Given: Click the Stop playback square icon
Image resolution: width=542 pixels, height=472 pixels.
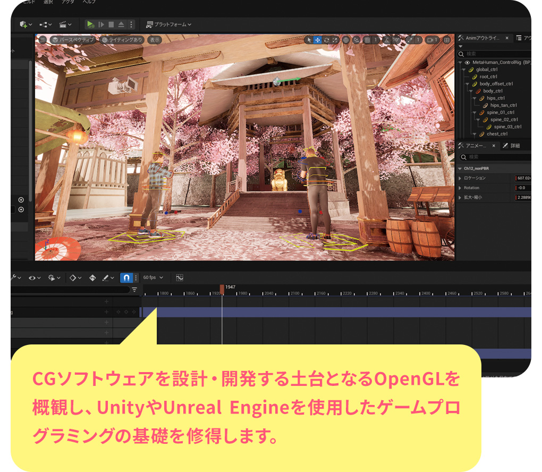Looking at the screenshot, I should (111, 24).
